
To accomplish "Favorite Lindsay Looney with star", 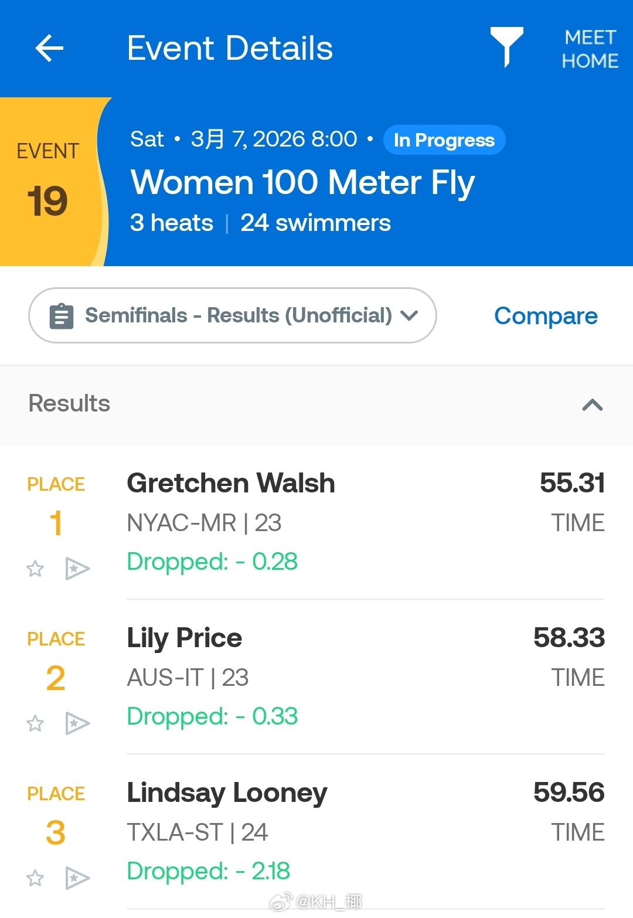I will tap(35, 878).
